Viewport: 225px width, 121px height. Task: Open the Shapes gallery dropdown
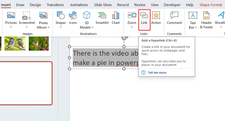61,27
